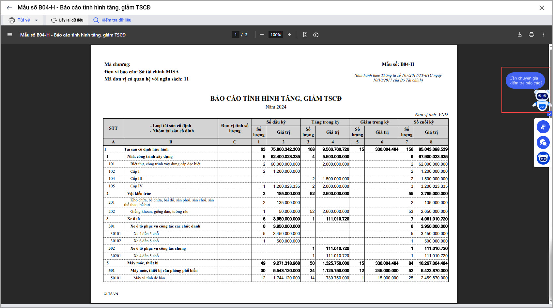Zoom out with the minus button
The height and width of the screenshot is (308, 553).
point(262,35)
